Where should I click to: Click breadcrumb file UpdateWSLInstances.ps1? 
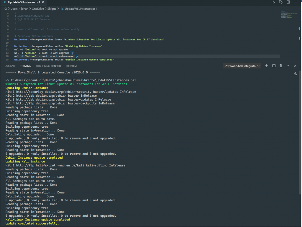coord(81,9)
